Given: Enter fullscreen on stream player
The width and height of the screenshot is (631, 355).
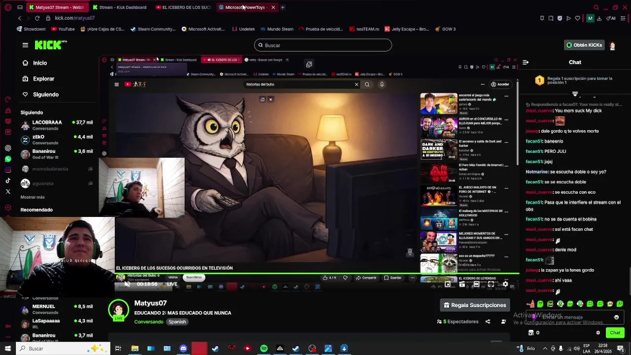Looking at the screenshot, I should [491, 284].
